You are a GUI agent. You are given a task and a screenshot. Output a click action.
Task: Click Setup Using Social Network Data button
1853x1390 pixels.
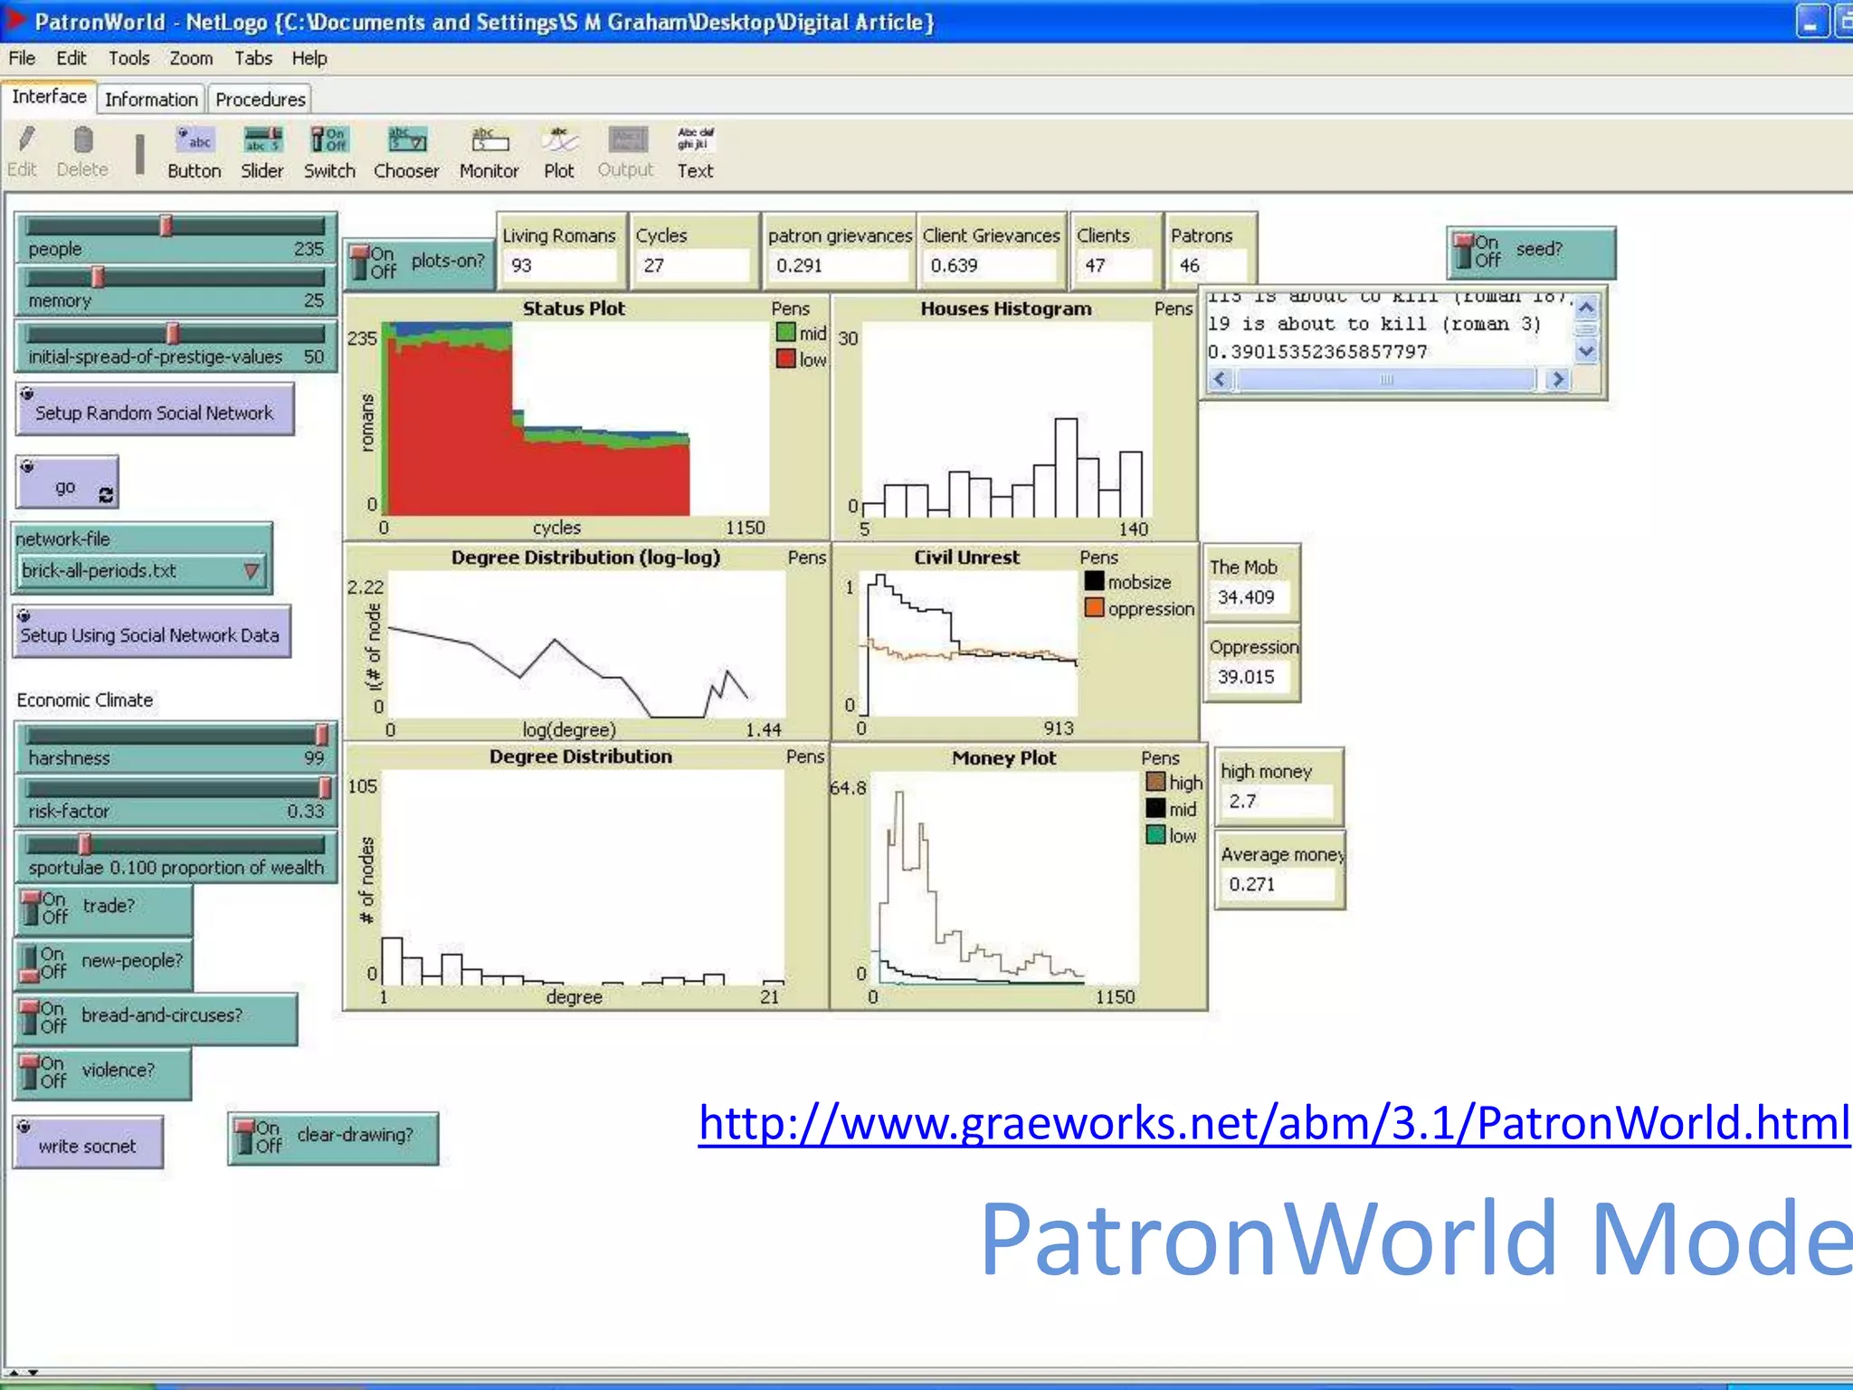point(151,632)
